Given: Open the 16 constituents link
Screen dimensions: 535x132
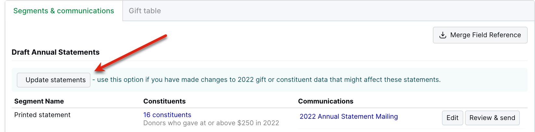Looking at the screenshot, I should [167, 115].
